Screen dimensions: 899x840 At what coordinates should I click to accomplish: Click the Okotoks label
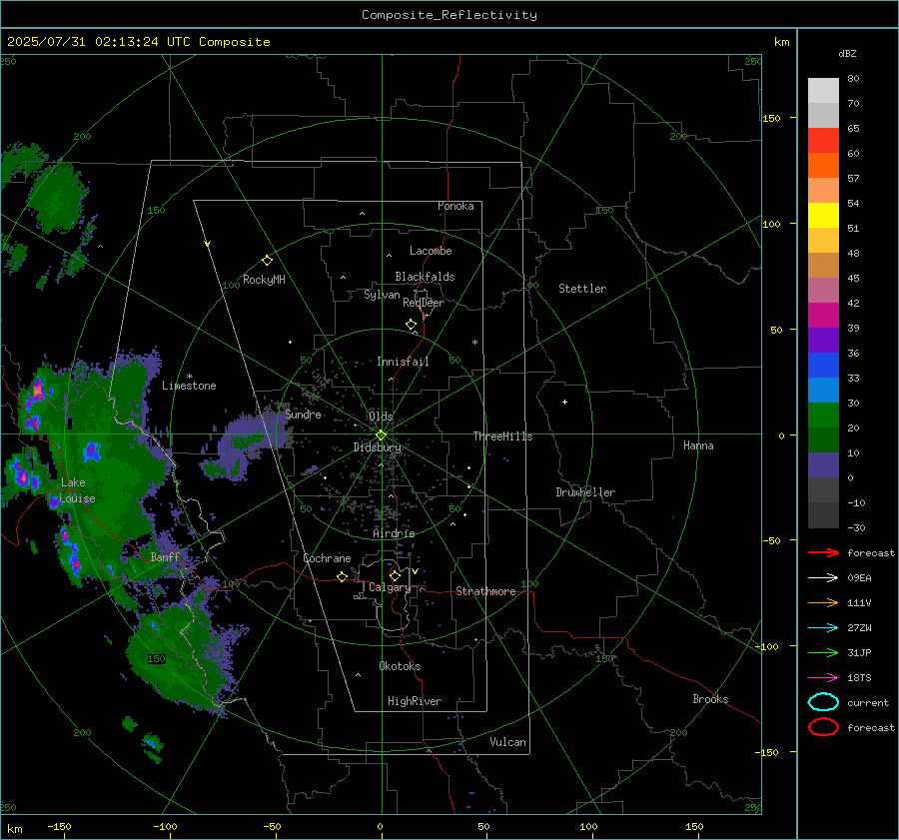click(x=400, y=666)
